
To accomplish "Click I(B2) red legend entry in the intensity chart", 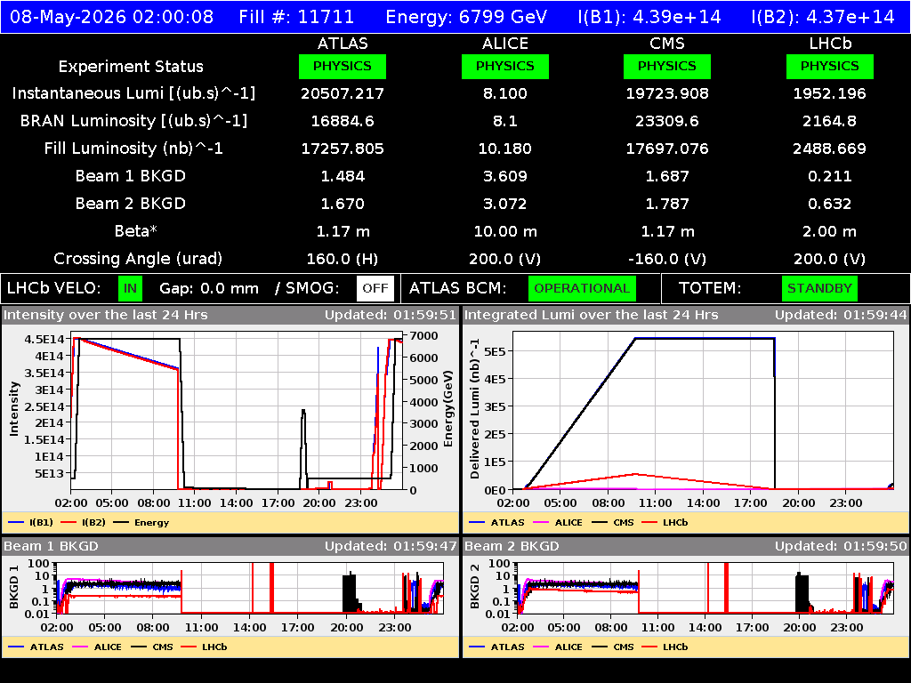I will (x=84, y=522).
